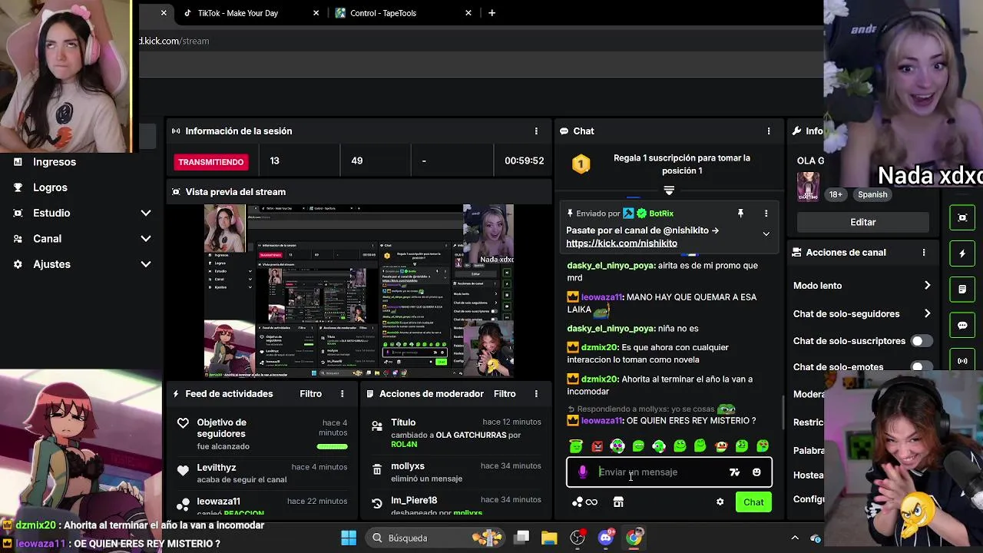This screenshot has width=983, height=553.
Task: Open Filtro in Feed de actividades
Action: point(310,394)
